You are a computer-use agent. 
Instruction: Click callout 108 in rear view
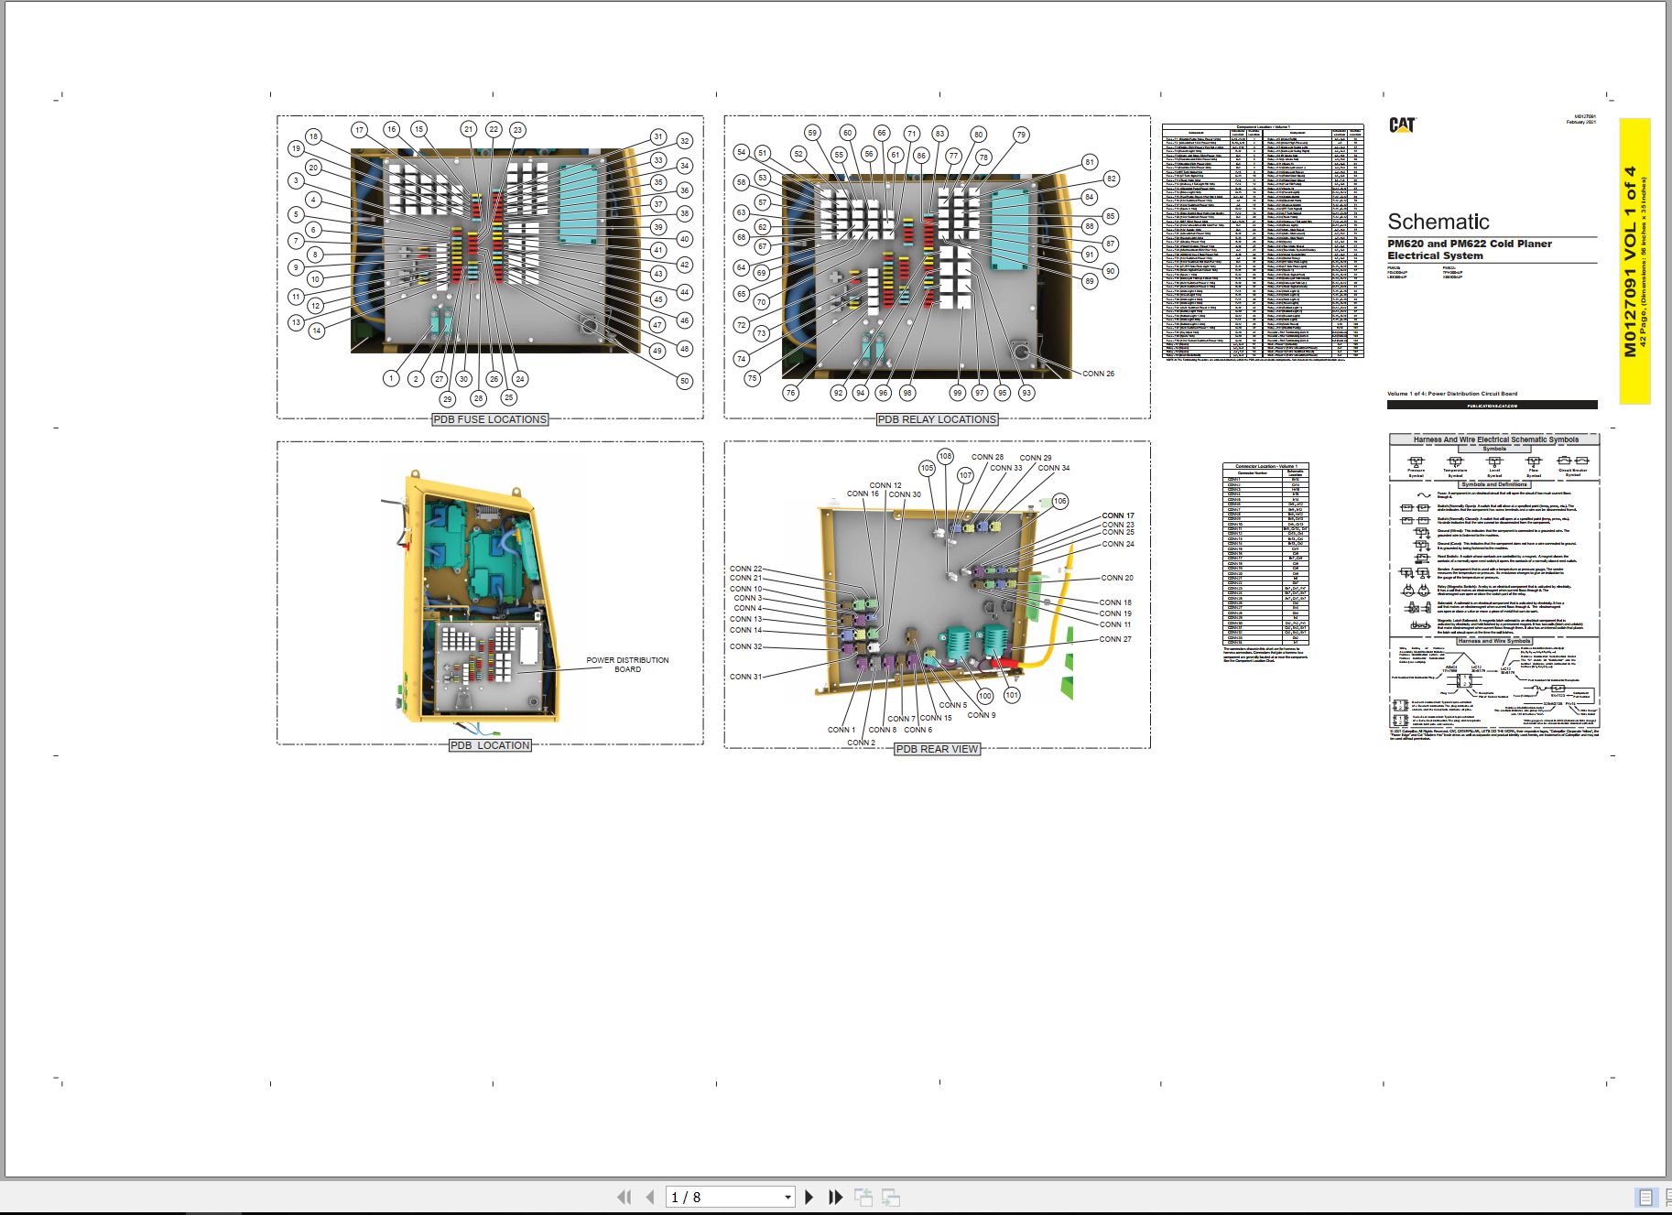coord(945,456)
